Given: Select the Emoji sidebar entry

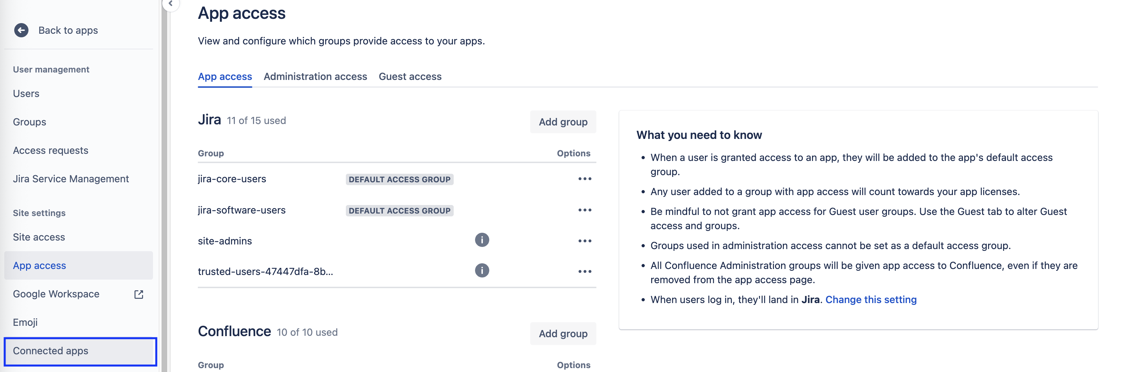Looking at the screenshot, I should coord(25,322).
